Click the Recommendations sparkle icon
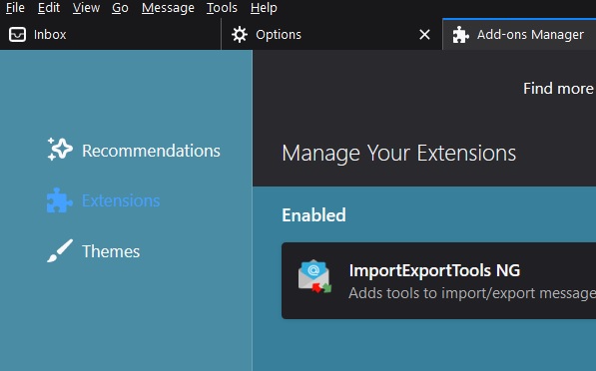 pyautogui.click(x=60, y=149)
